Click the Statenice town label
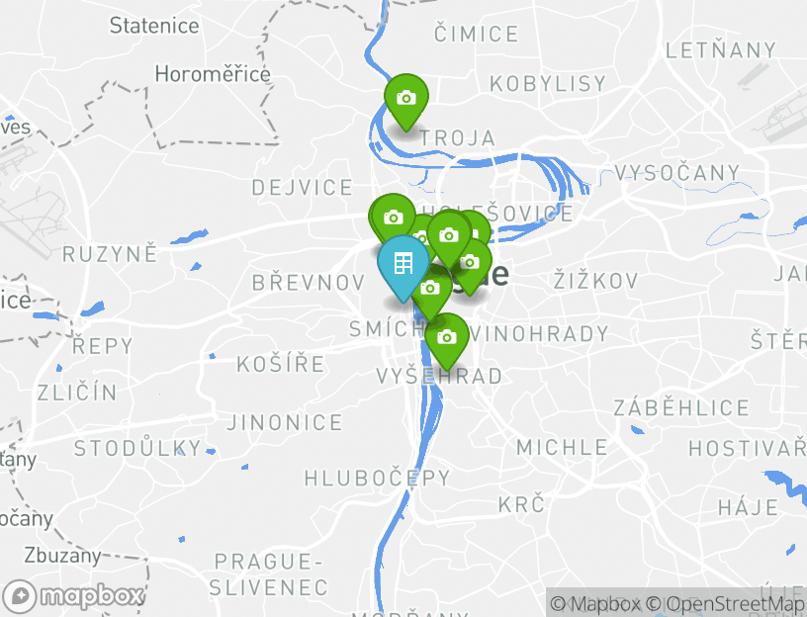This screenshot has width=807, height=617. point(154,26)
